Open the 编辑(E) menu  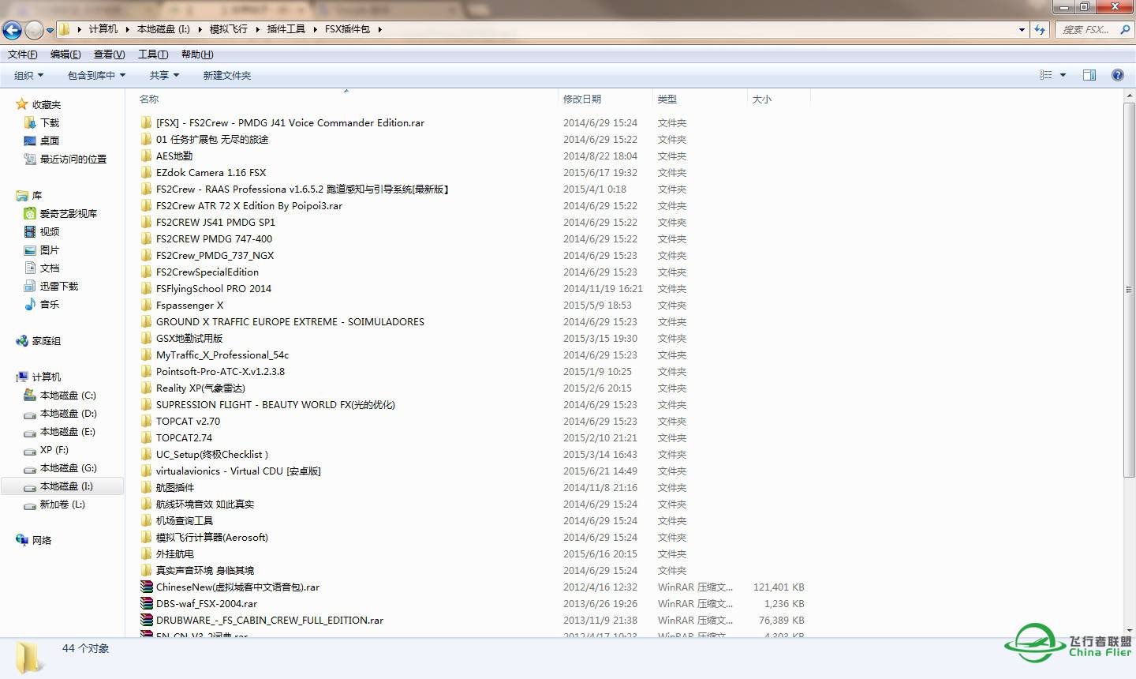[65, 54]
